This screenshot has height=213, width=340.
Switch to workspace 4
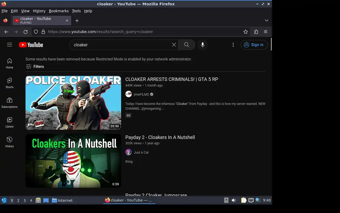pos(31,200)
